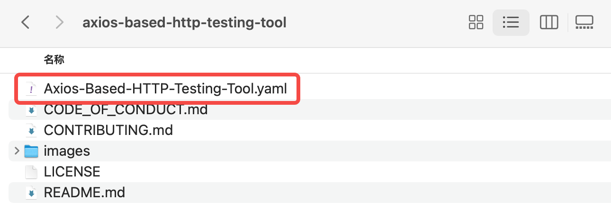The width and height of the screenshot is (611, 218).
Task: Click the blank LICENSE document icon
Action: (31, 172)
